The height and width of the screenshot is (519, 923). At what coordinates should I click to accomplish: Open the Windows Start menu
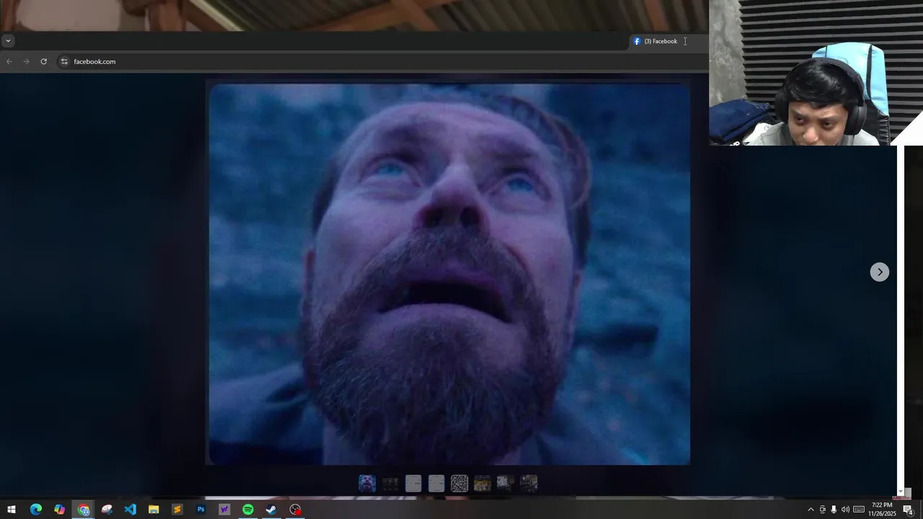tap(12, 510)
